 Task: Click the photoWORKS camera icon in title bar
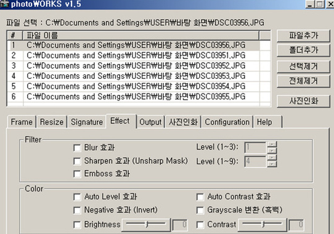tap(4, 4)
